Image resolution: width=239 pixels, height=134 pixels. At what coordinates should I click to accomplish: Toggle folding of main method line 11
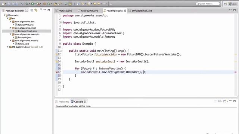(x=61, y=51)
